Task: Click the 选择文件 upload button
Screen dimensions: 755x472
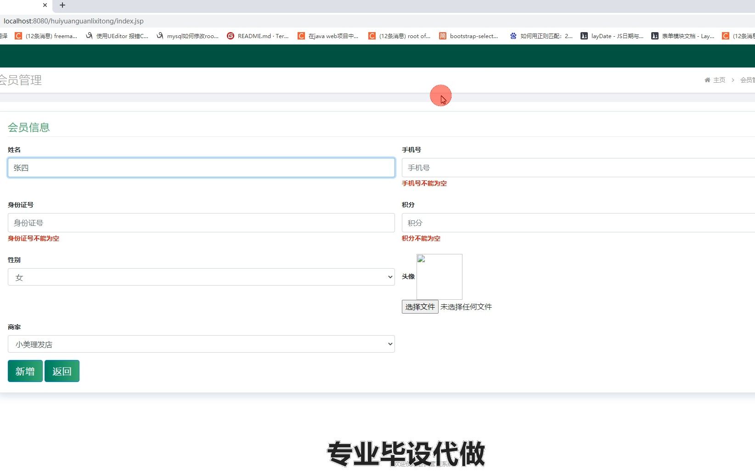Action: (x=420, y=307)
